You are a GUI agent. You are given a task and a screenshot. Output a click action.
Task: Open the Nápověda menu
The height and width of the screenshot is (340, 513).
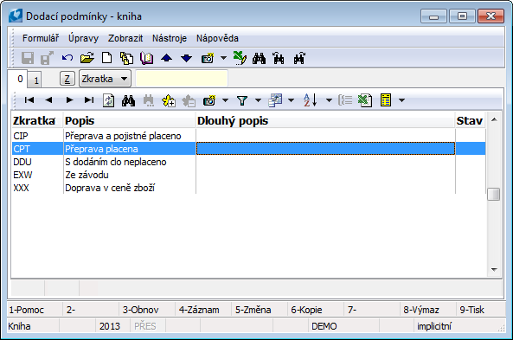(217, 38)
